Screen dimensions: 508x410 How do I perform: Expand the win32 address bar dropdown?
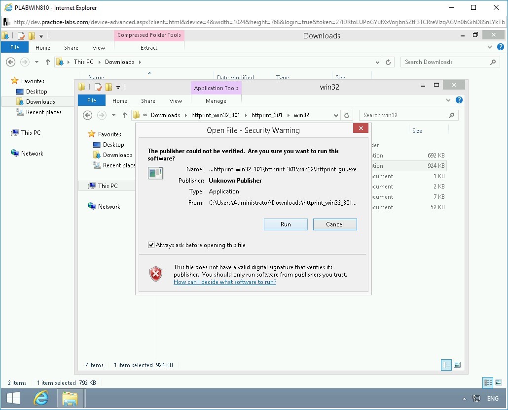tap(336, 115)
